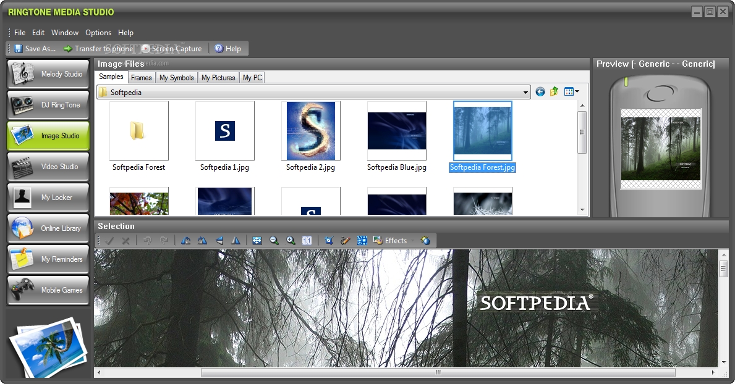735x384 pixels.
Task: Start Screen Capture from the toolbar
Action: pos(172,49)
